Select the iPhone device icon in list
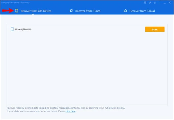The width and height of the screenshot is (174, 120). [12, 29]
